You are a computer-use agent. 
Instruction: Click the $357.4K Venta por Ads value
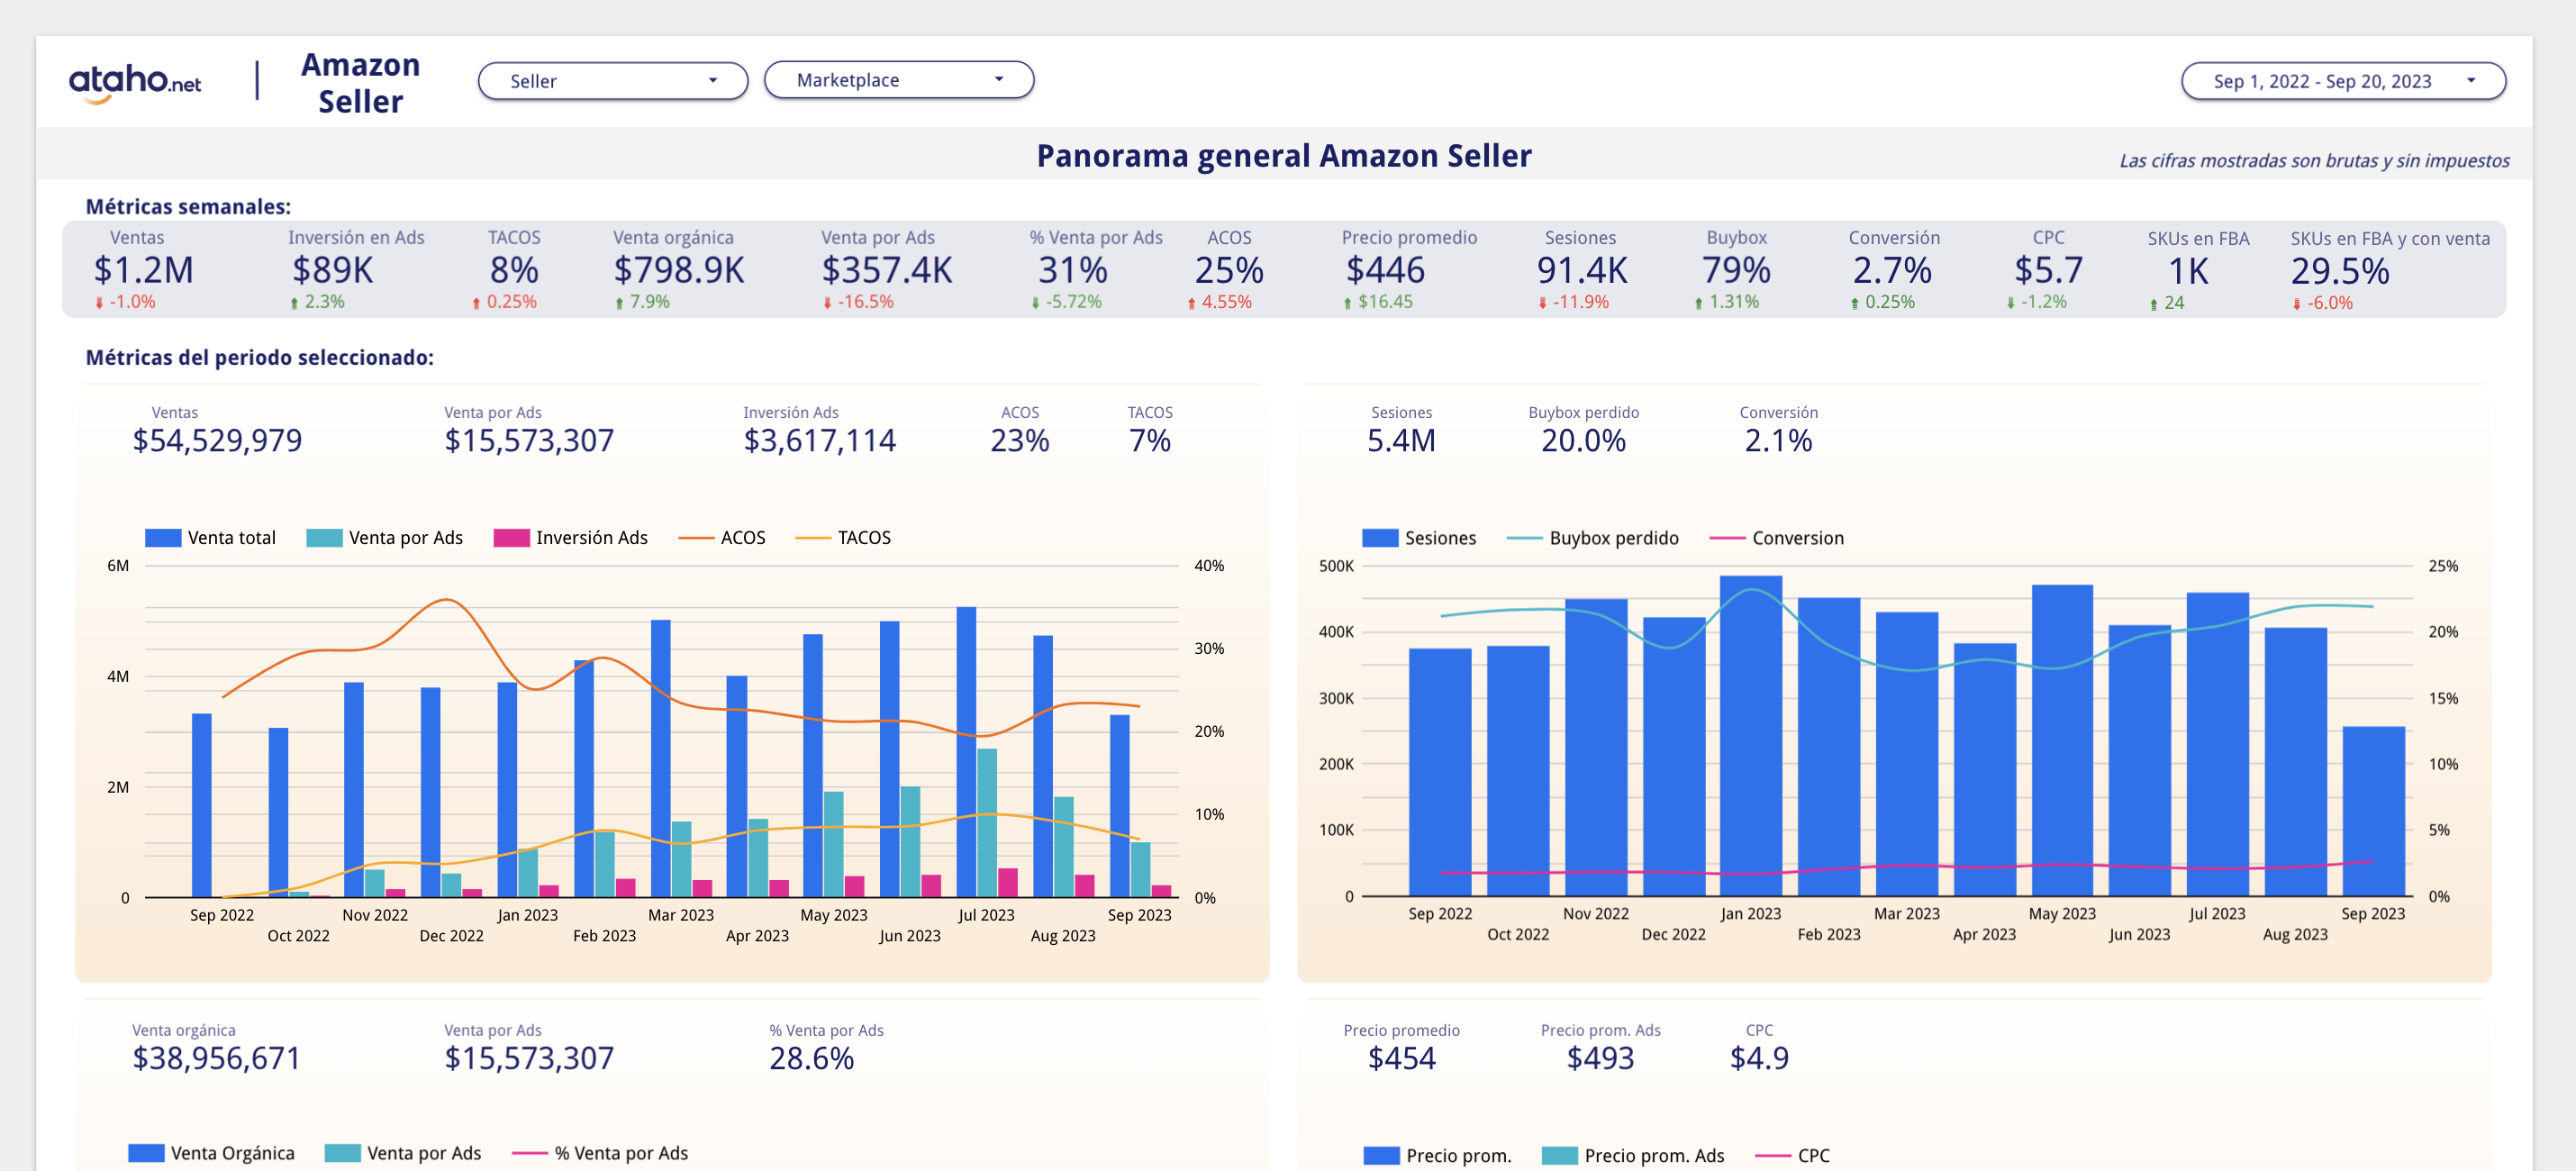click(887, 270)
